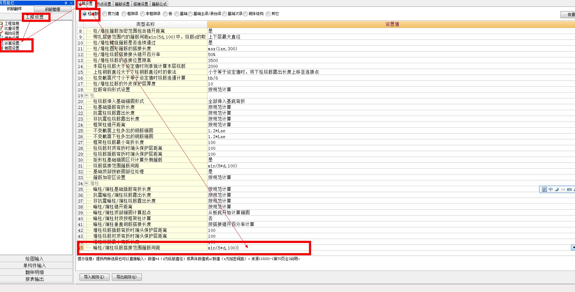The height and width of the screenshot is (292, 575).
Task: Click the hb/6 value in row 16
Action: click(213, 78)
